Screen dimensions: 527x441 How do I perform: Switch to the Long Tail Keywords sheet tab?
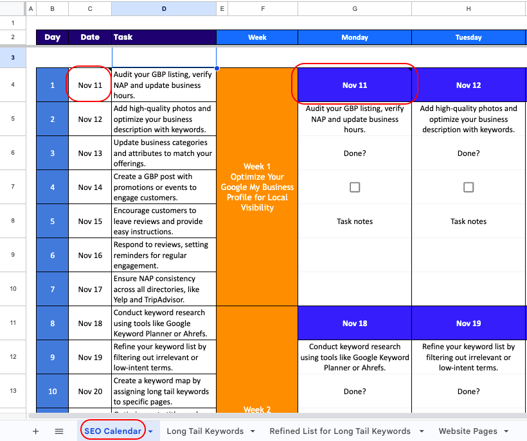click(205, 431)
